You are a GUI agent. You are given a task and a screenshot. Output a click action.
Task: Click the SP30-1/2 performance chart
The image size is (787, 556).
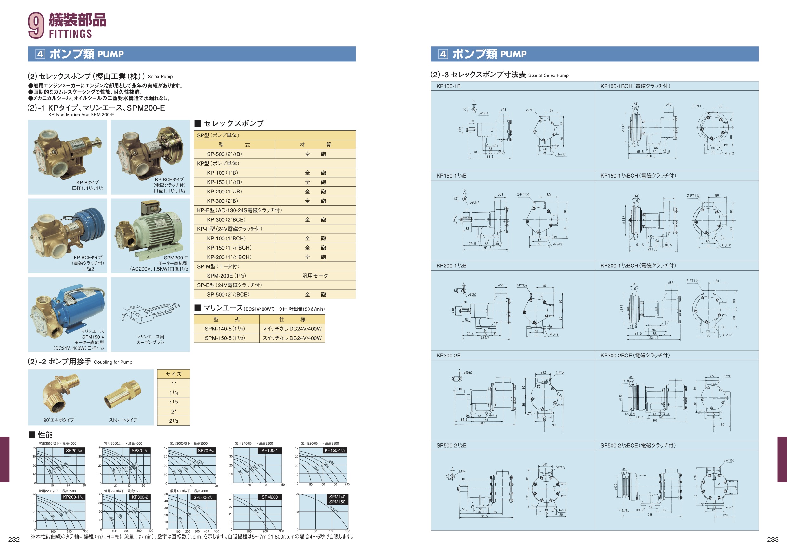(x=126, y=466)
